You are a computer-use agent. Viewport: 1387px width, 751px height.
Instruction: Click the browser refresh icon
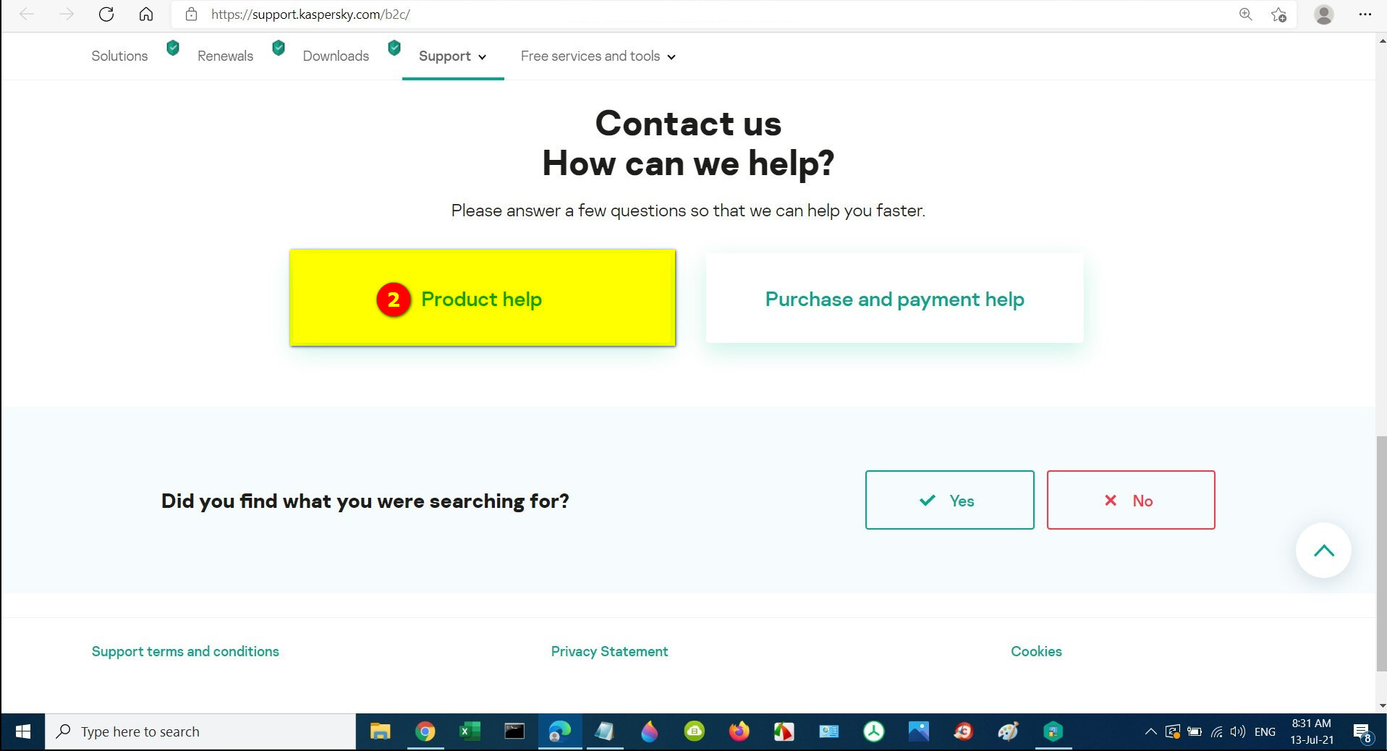coord(106,14)
